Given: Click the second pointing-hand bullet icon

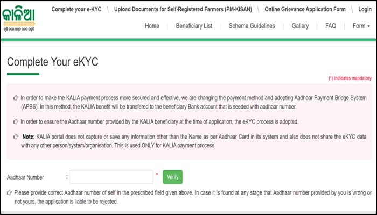Looking at the screenshot, I should (16, 121).
